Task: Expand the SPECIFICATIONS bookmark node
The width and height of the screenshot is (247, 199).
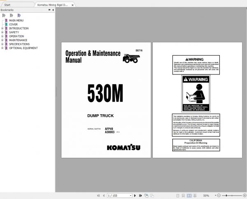Action: click(2, 44)
